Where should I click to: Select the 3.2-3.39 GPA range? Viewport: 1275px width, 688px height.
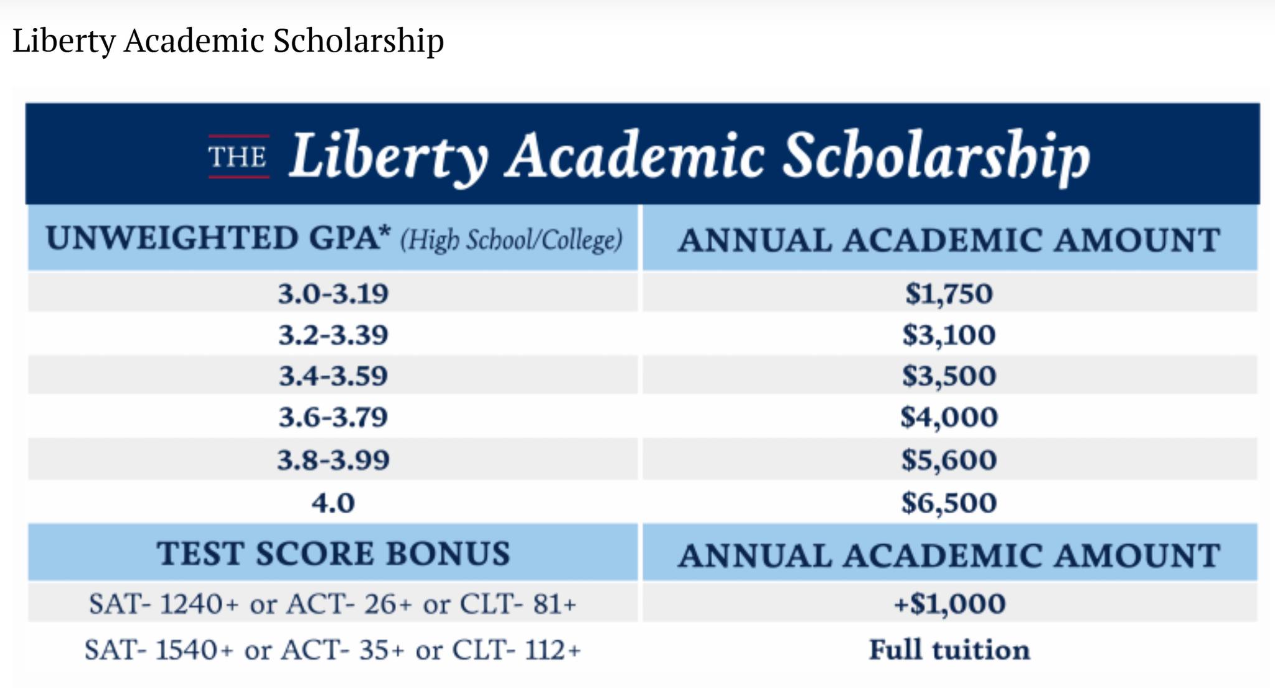pos(333,335)
